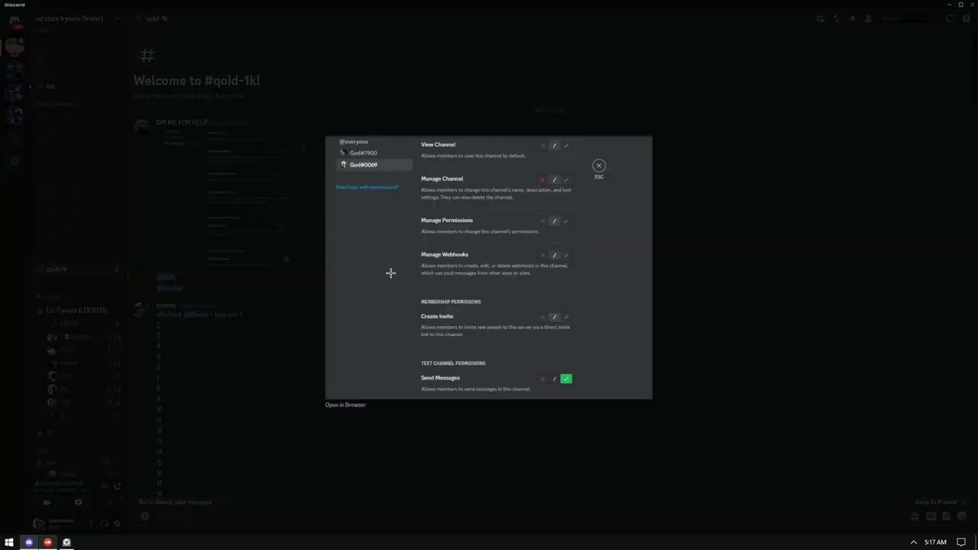Screen dimensions: 978x550
Task: Deny Manage Channel permission with red X
Action: point(543,180)
